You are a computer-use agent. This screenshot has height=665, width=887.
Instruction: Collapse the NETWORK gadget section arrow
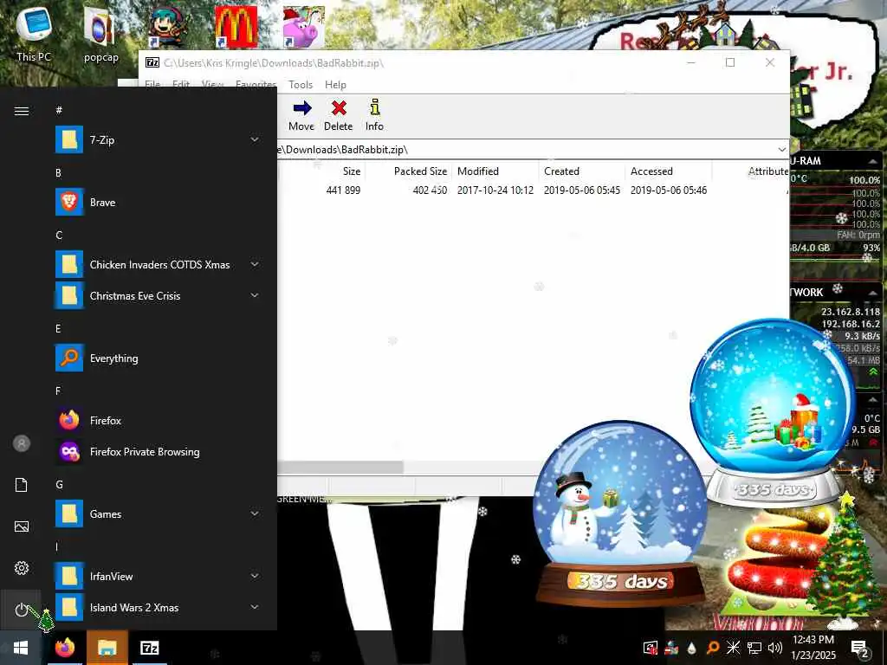pyautogui.click(x=873, y=293)
